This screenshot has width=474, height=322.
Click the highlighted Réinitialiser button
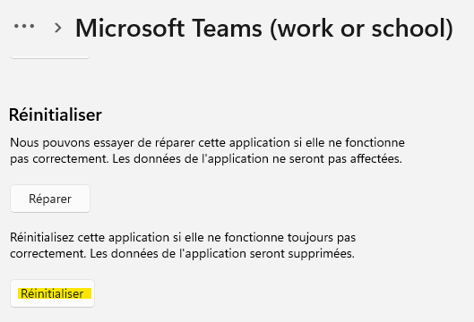[52, 293]
